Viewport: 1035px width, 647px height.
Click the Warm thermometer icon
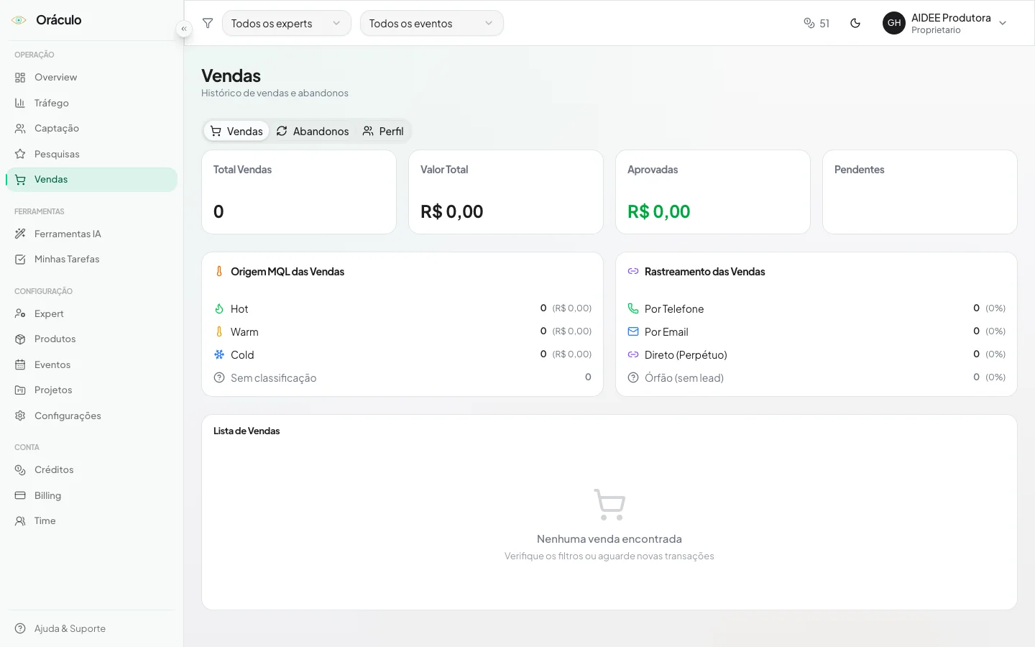219,331
